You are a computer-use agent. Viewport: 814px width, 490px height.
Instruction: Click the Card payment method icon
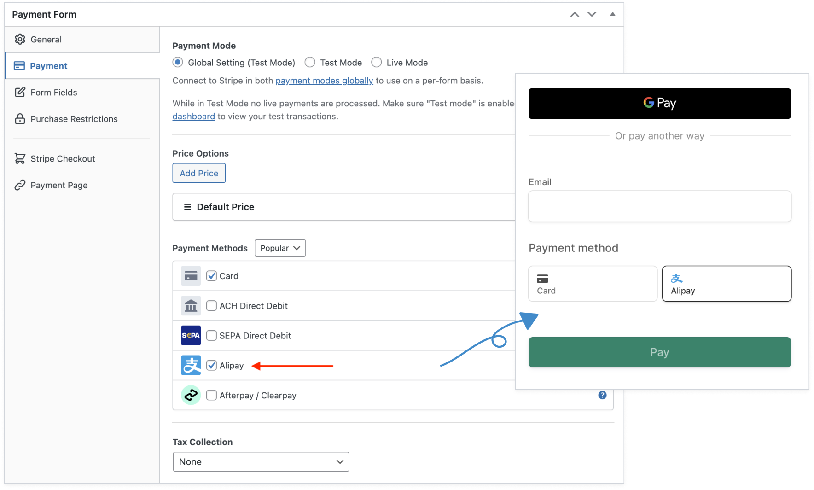point(191,276)
